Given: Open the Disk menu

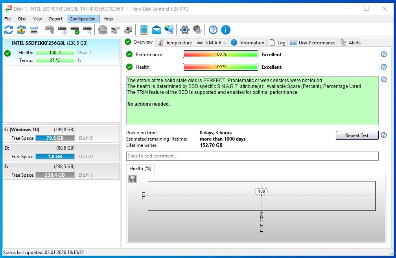Looking at the screenshot, I should click(x=22, y=19).
